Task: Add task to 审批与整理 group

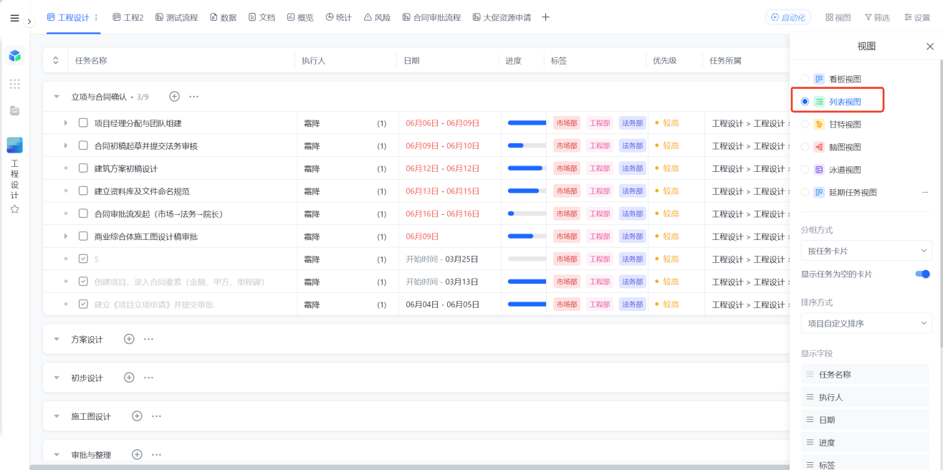Action: tap(137, 454)
